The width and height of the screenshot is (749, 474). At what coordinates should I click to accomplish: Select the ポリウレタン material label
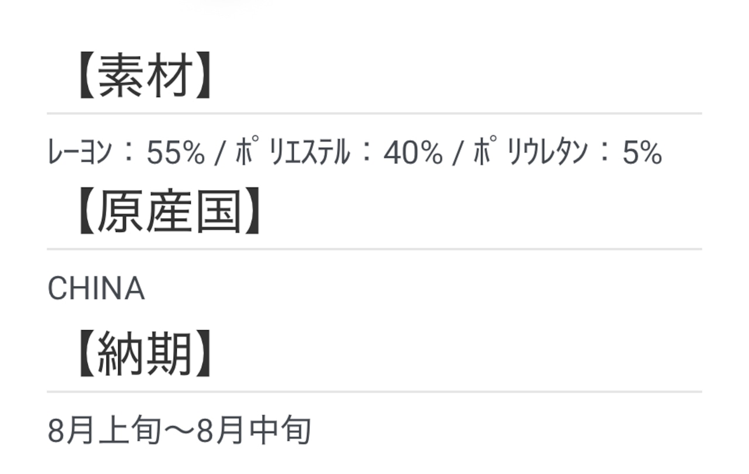[530, 153]
